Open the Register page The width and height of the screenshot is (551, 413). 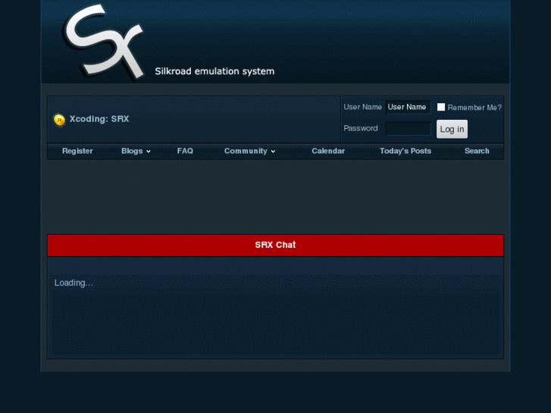tap(77, 151)
